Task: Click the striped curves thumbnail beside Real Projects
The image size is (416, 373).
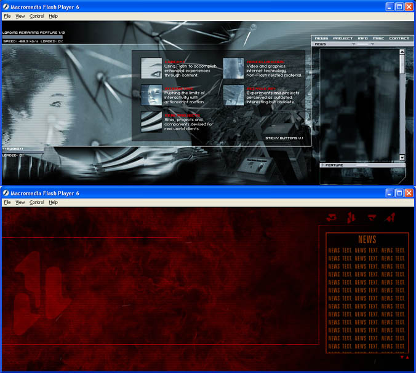Action: tap(151, 122)
